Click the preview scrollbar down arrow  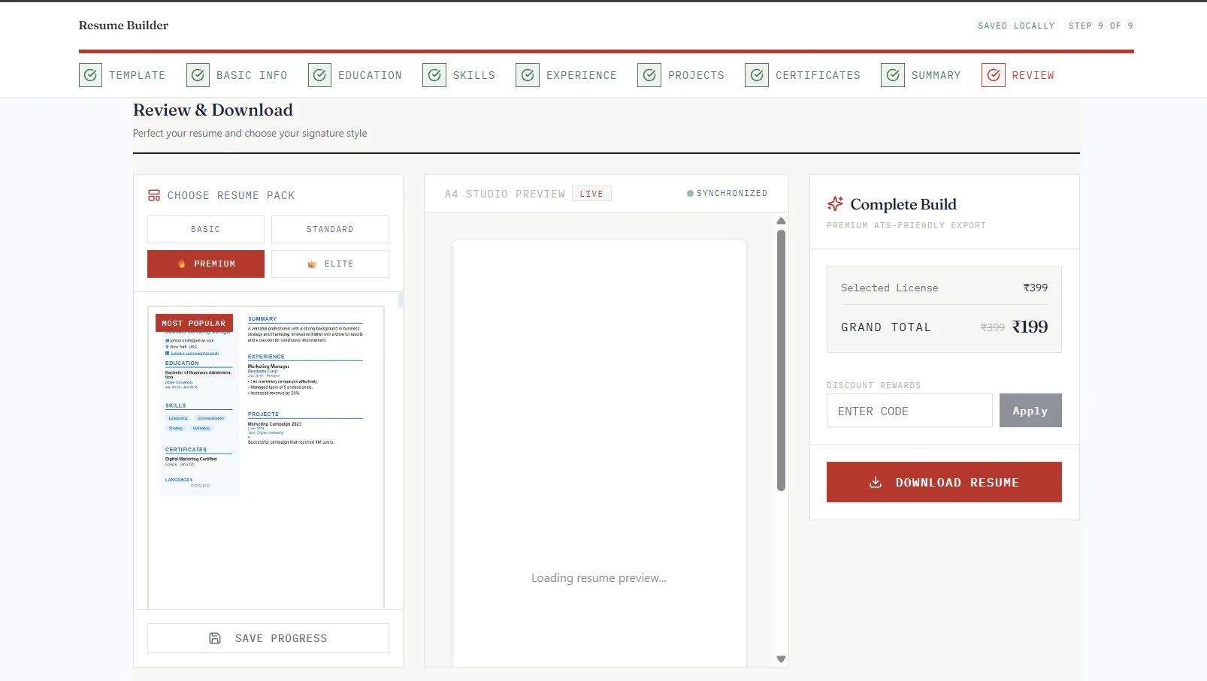(781, 659)
